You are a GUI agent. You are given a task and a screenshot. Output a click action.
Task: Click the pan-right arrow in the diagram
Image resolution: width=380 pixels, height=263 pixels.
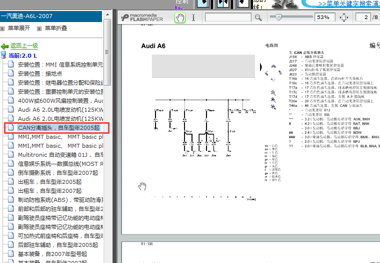pyautogui.click(x=280, y=73)
